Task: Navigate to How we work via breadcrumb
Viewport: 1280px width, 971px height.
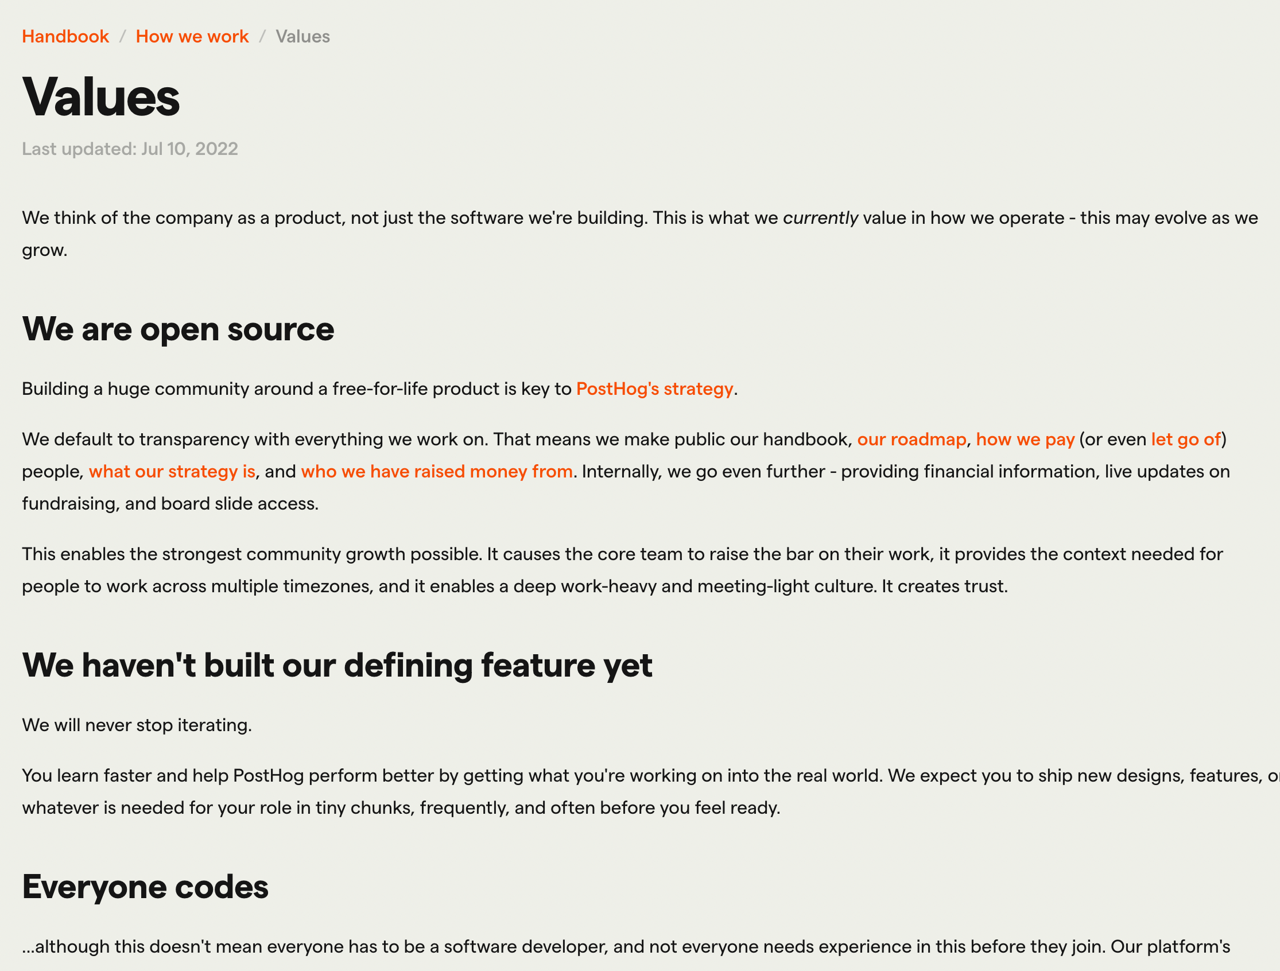Action: click(192, 36)
